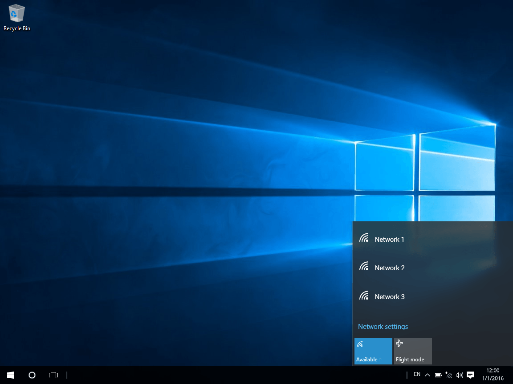Open clock showing 12:00 1/1/2016
This screenshot has width=513, height=384.
pyautogui.click(x=493, y=375)
